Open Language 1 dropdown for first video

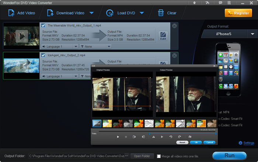click(76, 47)
